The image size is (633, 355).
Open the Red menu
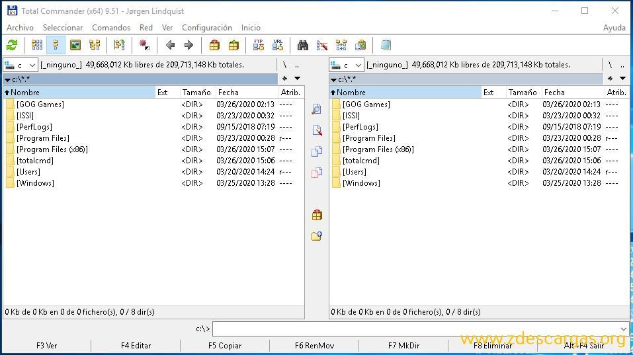click(x=146, y=27)
